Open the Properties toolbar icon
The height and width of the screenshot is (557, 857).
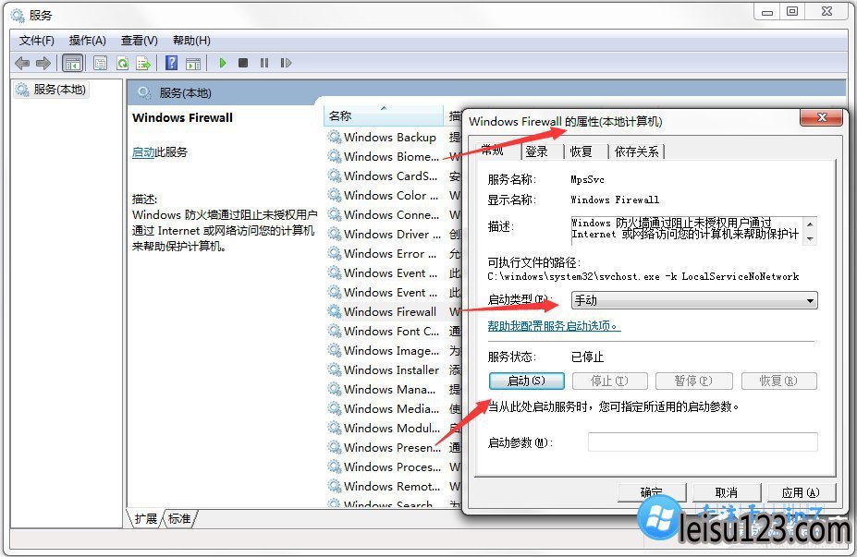coord(100,64)
